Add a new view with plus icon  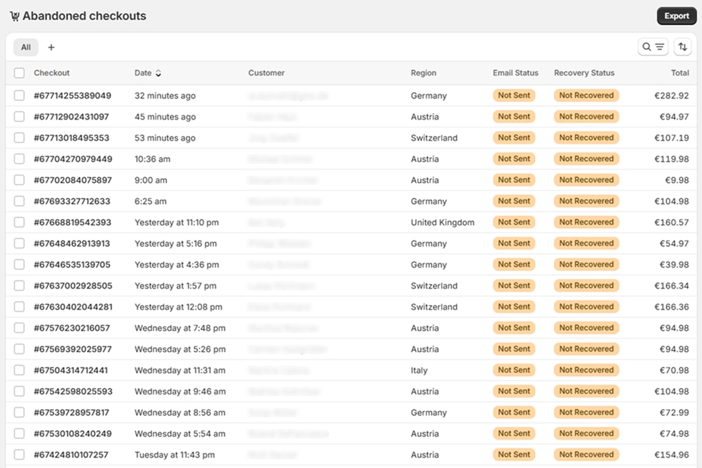click(x=51, y=47)
